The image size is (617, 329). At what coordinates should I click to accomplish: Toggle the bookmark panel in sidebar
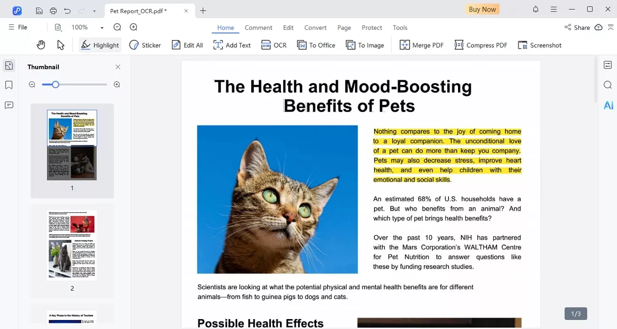click(9, 85)
